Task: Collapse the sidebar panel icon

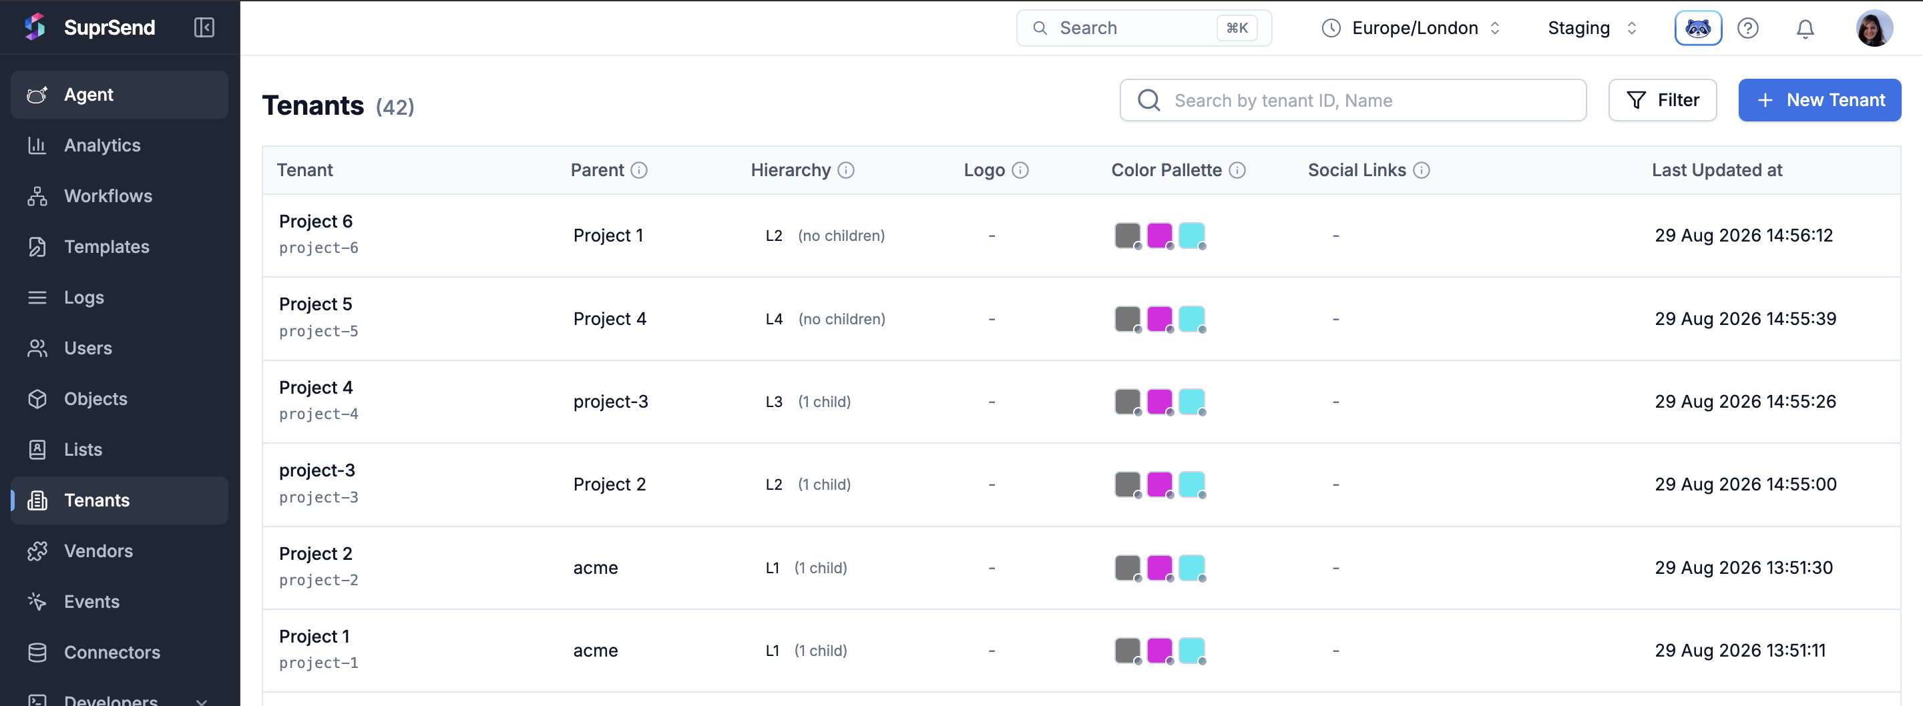Action: (x=204, y=27)
